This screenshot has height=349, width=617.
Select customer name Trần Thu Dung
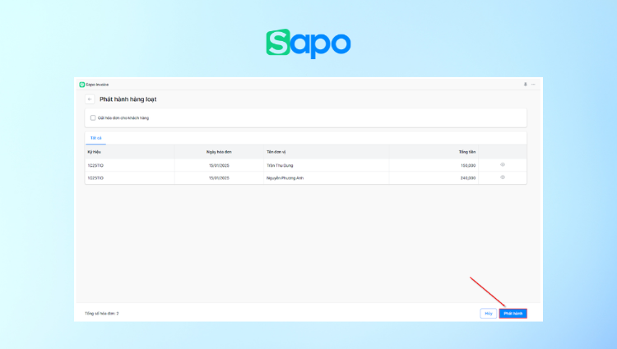pyautogui.click(x=280, y=166)
